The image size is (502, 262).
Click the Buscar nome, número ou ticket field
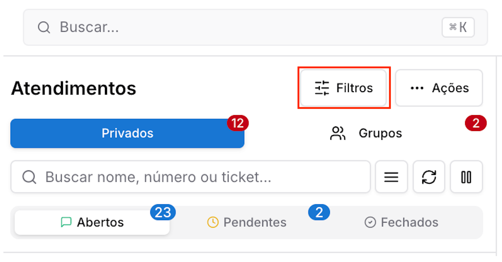pyautogui.click(x=191, y=177)
